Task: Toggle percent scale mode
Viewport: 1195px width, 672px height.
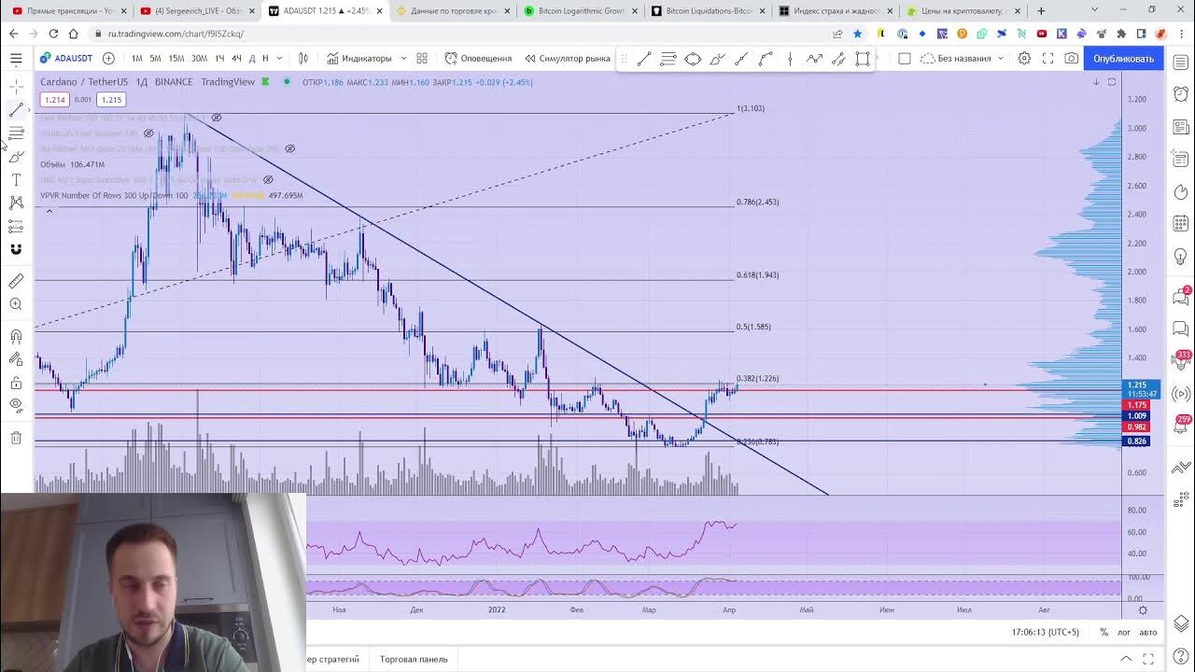Action: click(1104, 632)
